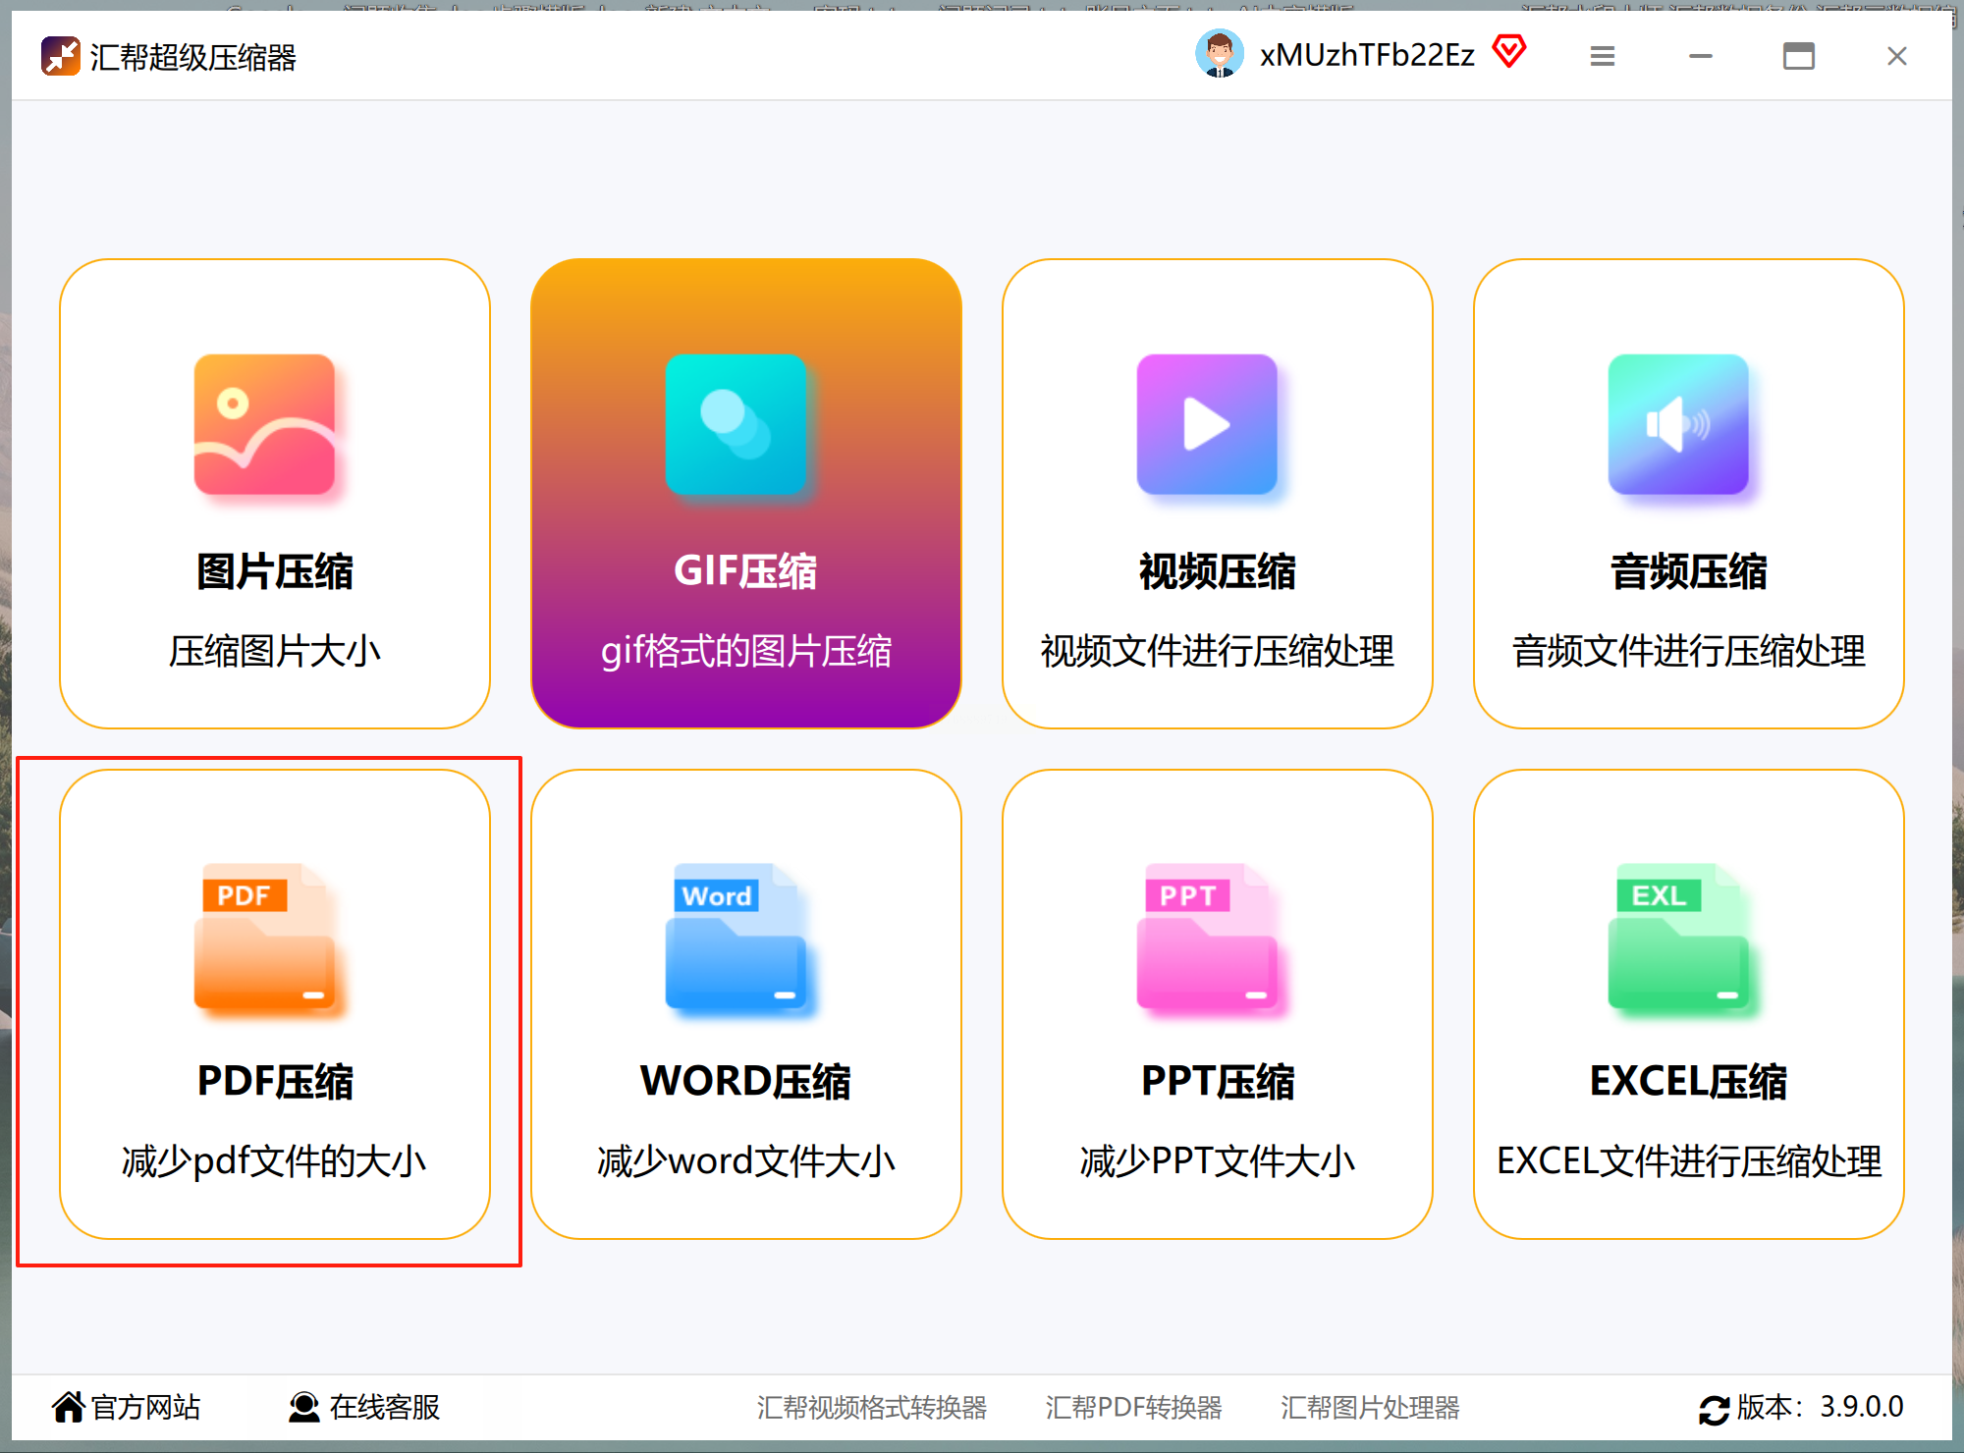1964x1453 pixels.
Task: Click the red VIP diamond badge
Action: (1509, 51)
